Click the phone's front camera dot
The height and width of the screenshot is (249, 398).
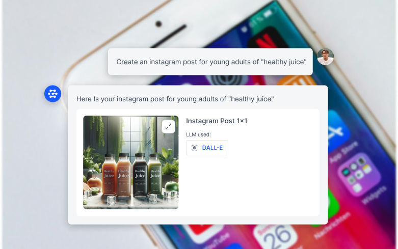pos(158,24)
